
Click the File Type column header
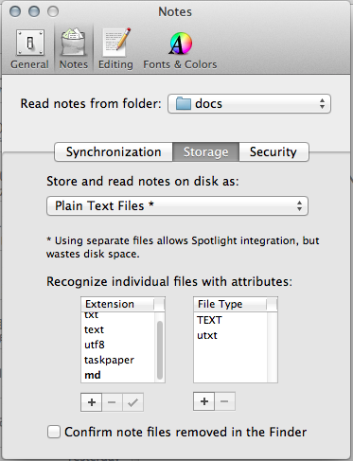click(230, 304)
